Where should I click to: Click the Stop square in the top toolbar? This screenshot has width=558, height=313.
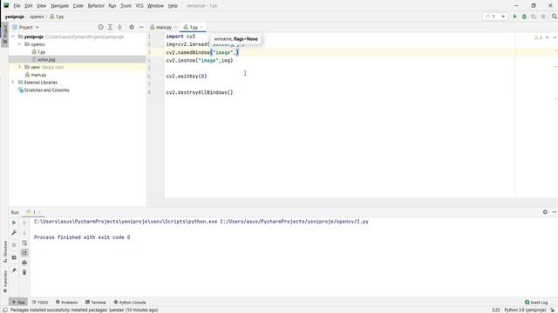(x=543, y=17)
